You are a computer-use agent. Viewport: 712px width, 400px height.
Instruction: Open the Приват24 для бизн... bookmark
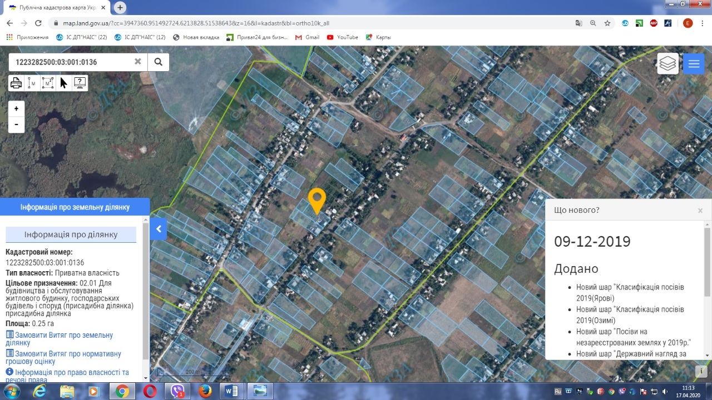(x=257, y=37)
